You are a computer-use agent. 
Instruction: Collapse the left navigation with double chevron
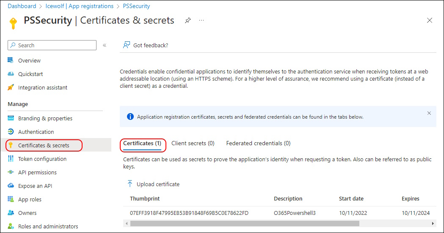tap(105, 45)
